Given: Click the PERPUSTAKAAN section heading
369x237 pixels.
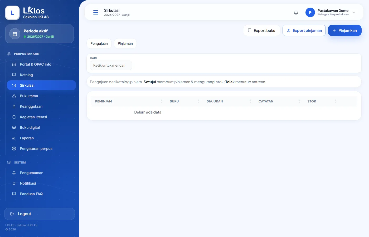Looking at the screenshot, I should [27, 54].
